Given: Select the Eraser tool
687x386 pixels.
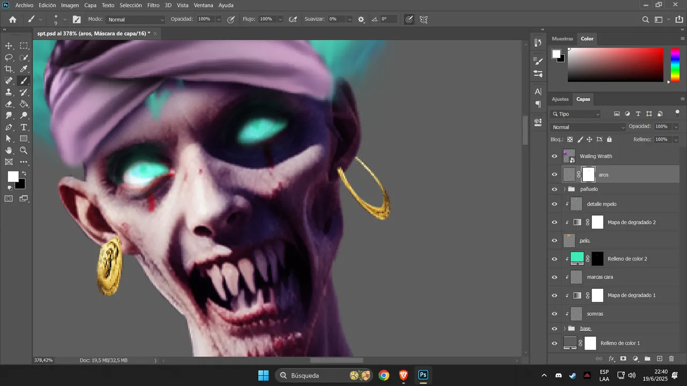Looking at the screenshot, I should (x=9, y=104).
